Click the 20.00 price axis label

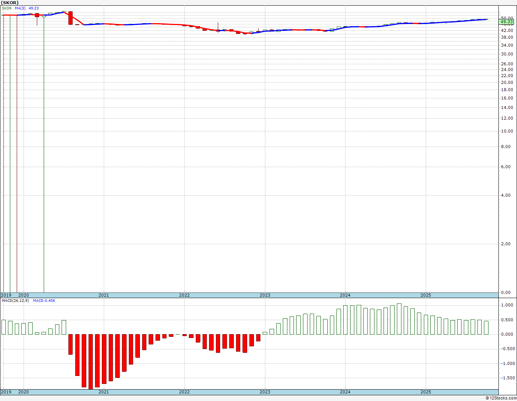[507, 82]
